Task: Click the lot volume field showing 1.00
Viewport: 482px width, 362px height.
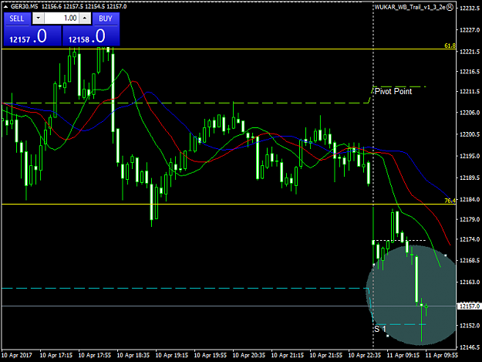Action: click(62, 19)
